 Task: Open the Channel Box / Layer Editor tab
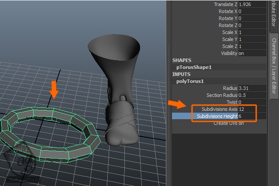(x=274, y=66)
